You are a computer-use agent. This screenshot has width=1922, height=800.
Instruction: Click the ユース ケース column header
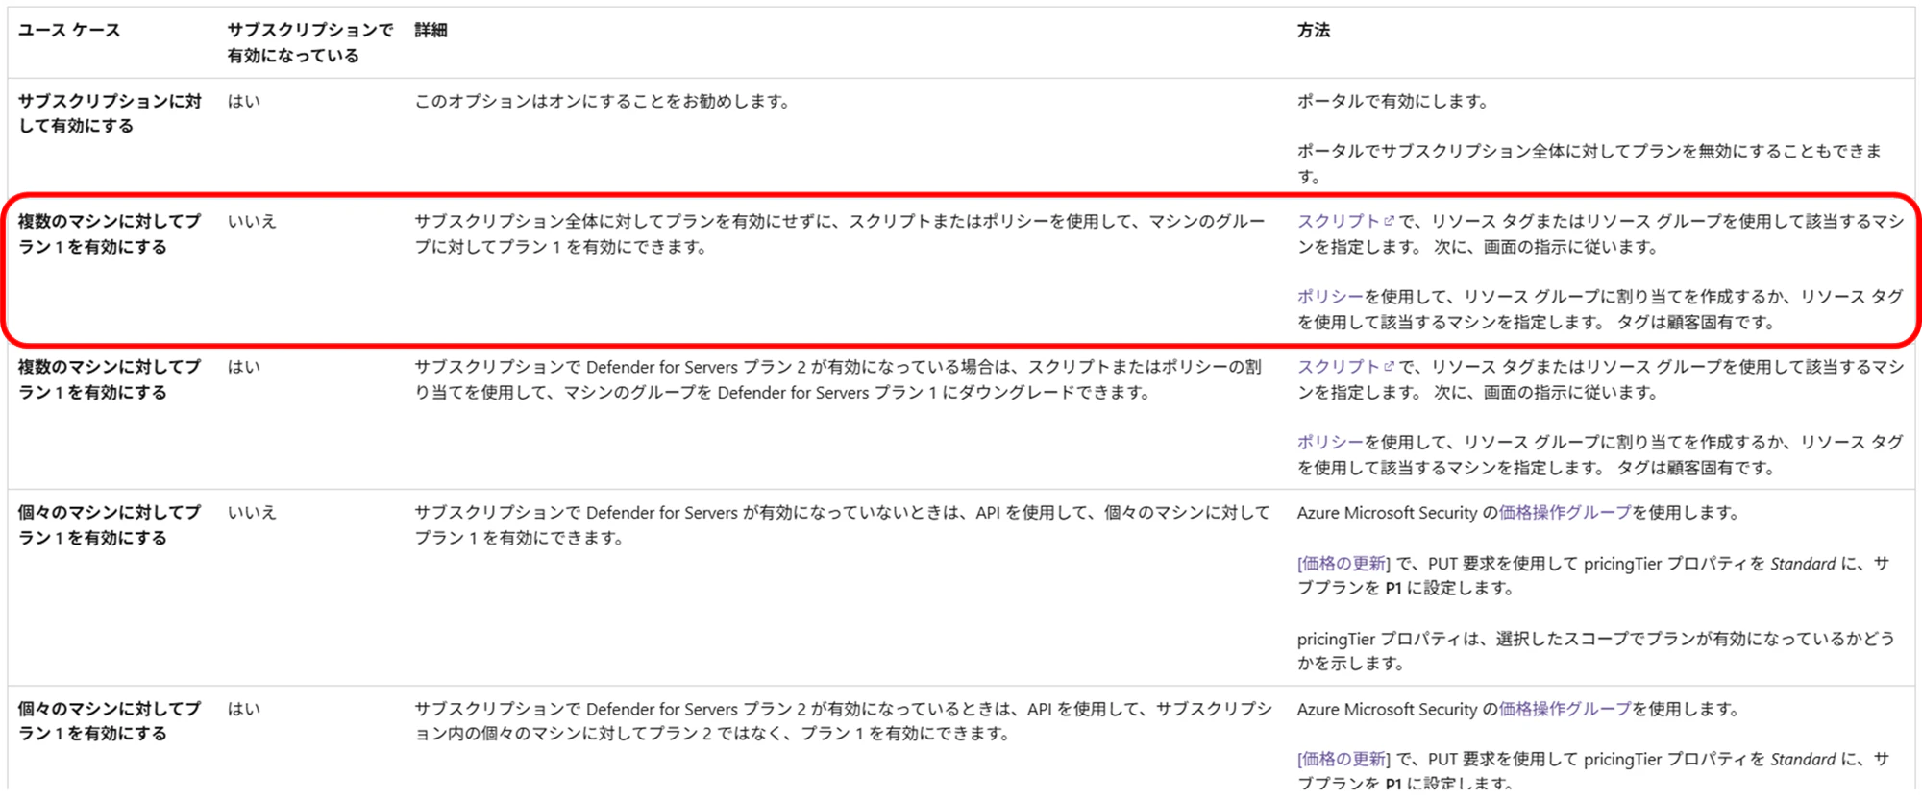click(69, 31)
